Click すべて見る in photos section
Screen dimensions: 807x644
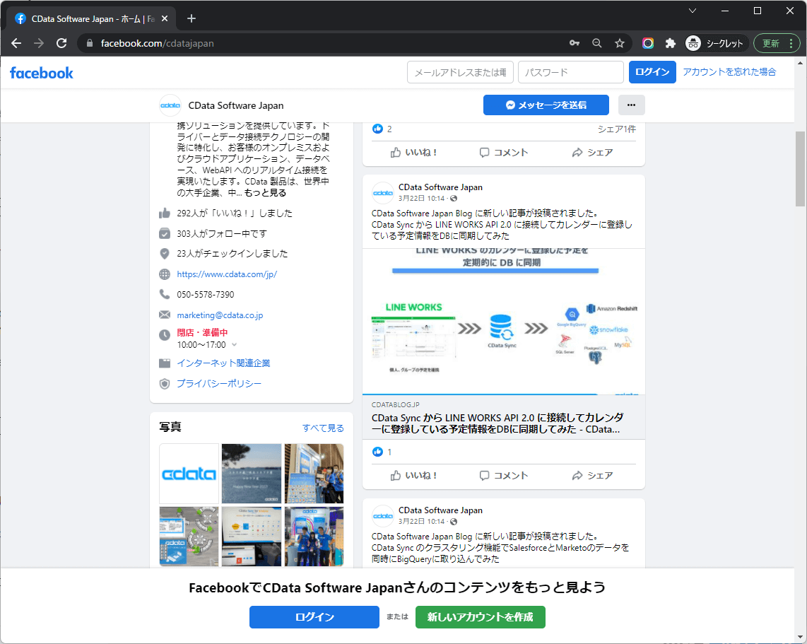coord(323,428)
